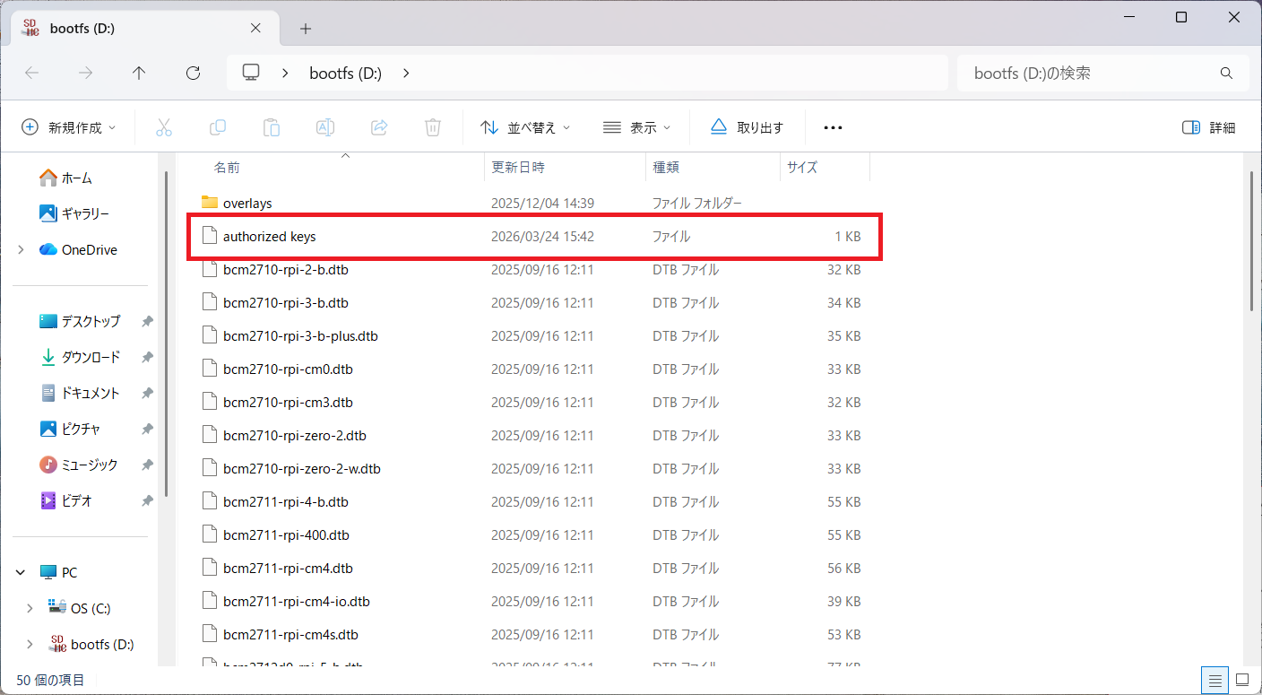Click the 取り出す eject button

coord(748,127)
